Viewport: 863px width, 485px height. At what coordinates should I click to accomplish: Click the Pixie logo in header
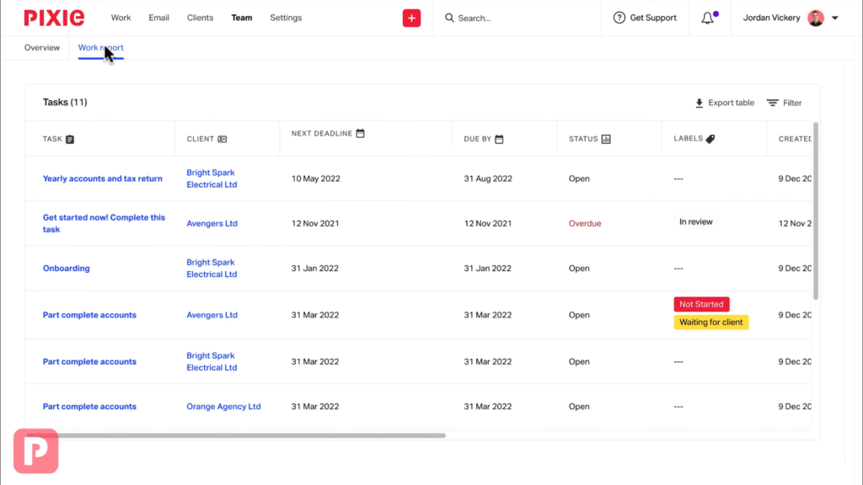(54, 18)
